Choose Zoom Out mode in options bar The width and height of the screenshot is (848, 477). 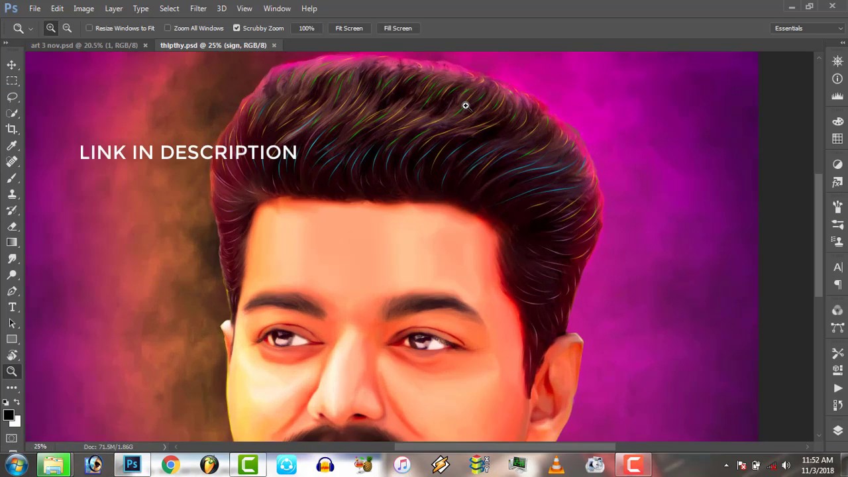pos(67,28)
